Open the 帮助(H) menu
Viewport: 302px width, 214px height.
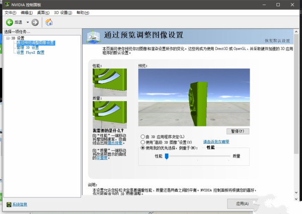pyautogui.click(x=83, y=12)
